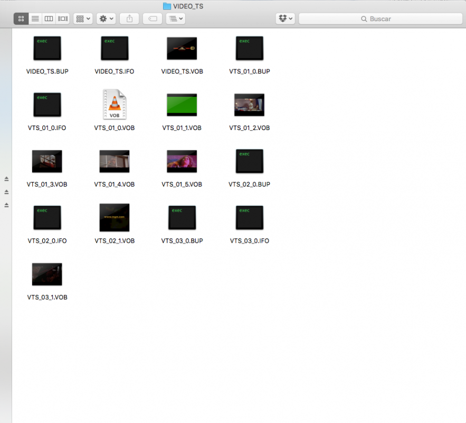Switch to icon view mode
This screenshot has width=466, height=423.
pos(21,19)
